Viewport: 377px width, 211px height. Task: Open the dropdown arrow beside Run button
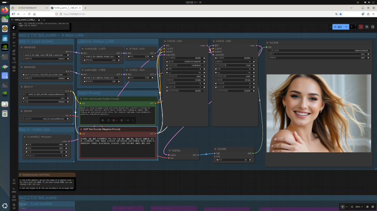point(346,27)
